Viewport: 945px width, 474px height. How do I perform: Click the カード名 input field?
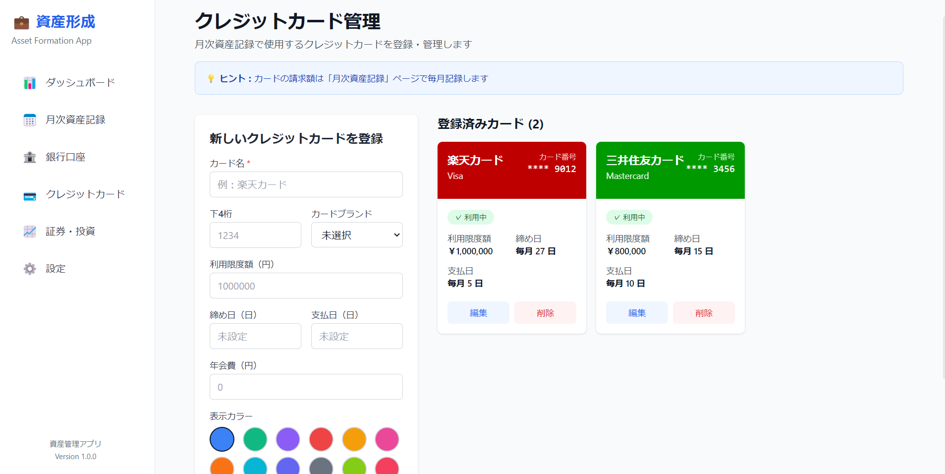306,184
